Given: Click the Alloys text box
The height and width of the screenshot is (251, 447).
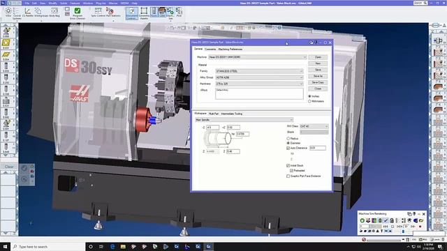Looking at the screenshot, I should (x=259, y=93).
